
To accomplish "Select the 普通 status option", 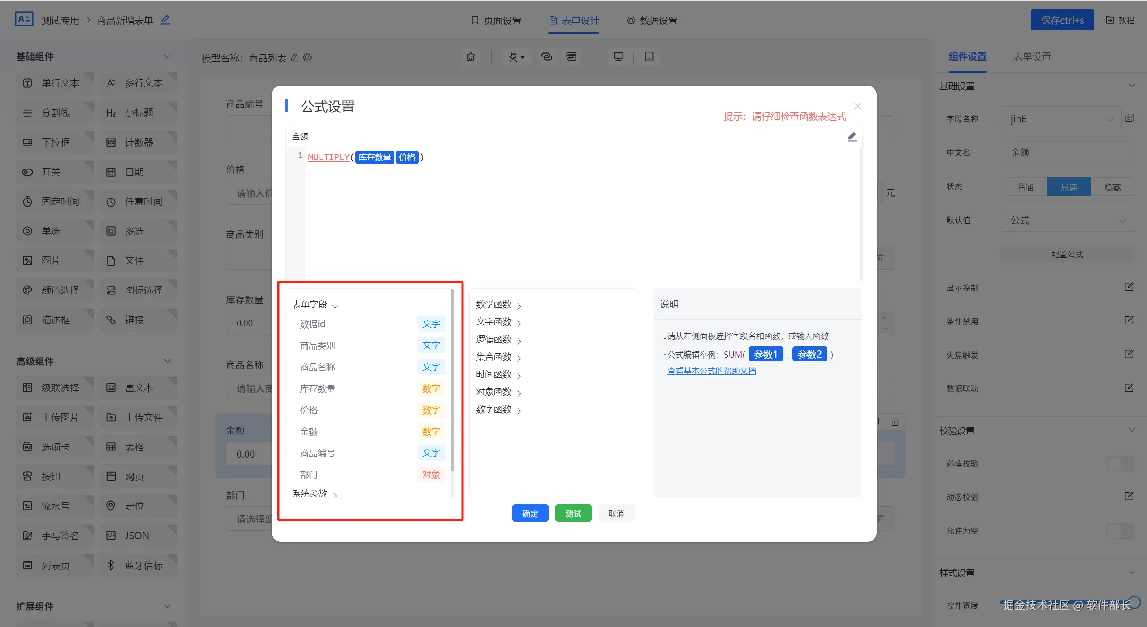I will pos(1025,187).
